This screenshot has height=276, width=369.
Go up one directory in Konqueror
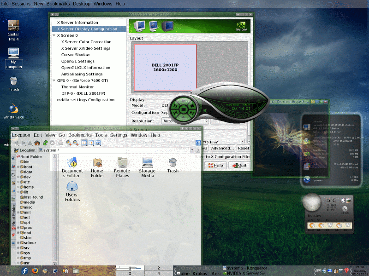coord(30,143)
